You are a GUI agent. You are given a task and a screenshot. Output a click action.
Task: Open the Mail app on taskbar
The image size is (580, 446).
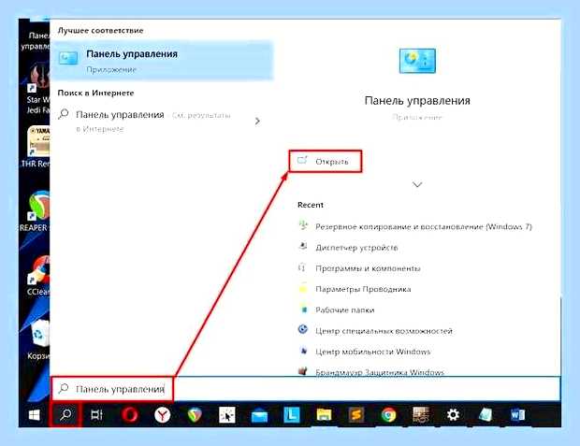point(259,416)
